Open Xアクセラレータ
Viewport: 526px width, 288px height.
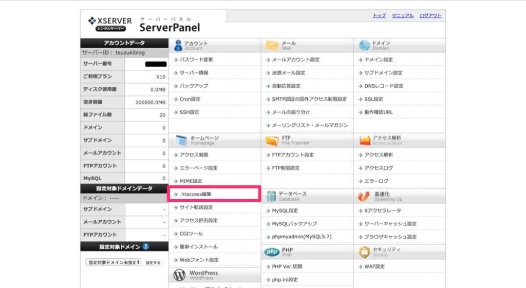coord(382,210)
